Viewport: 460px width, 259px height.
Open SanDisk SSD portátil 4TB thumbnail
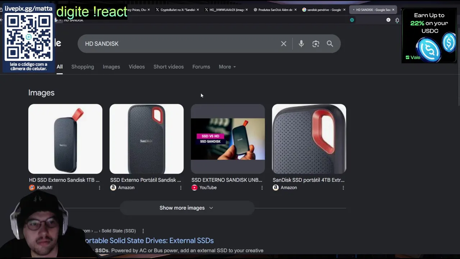pyautogui.click(x=309, y=139)
